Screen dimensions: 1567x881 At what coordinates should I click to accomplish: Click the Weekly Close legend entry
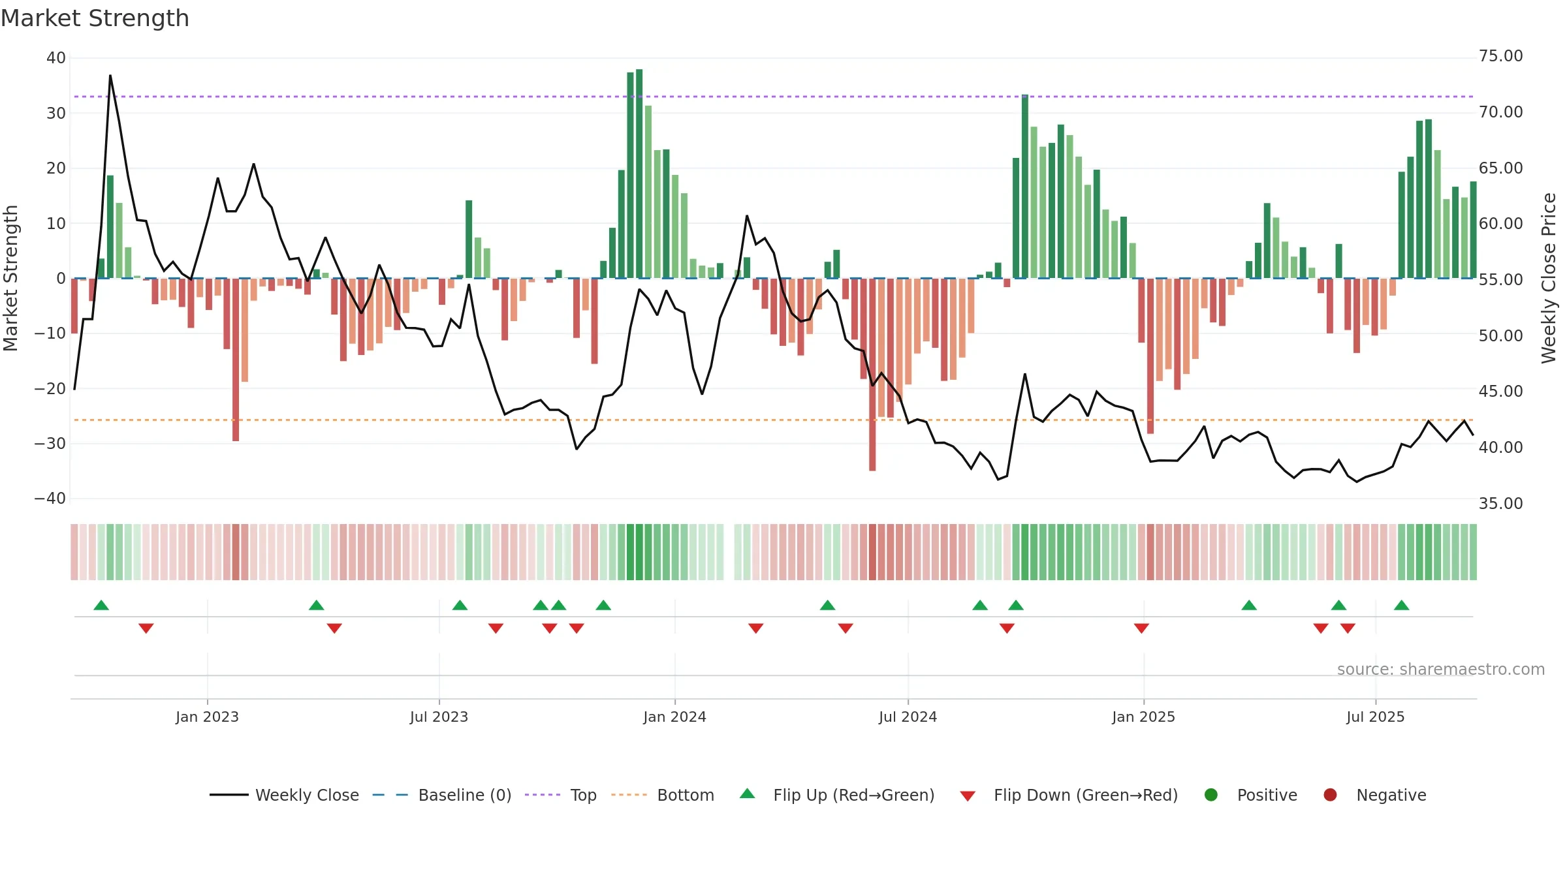click(285, 795)
